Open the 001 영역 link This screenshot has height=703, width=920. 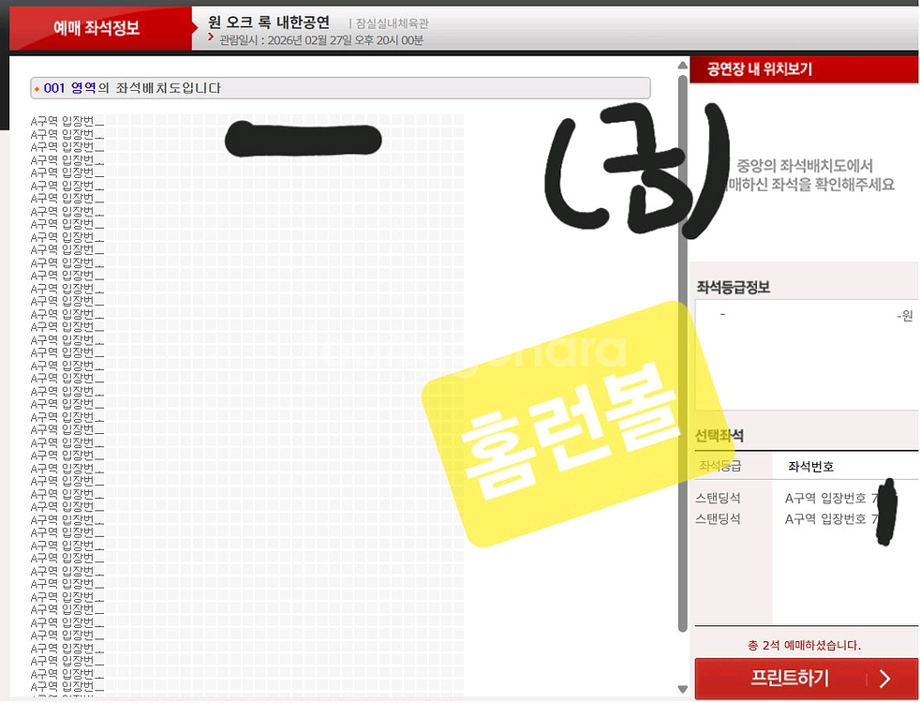click(x=70, y=88)
